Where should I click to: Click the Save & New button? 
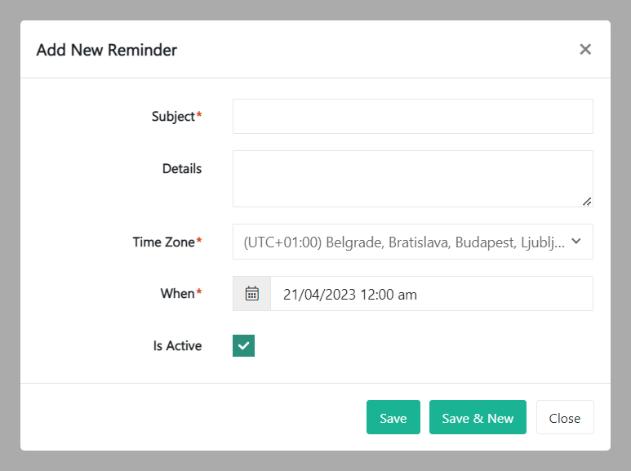[478, 417]
